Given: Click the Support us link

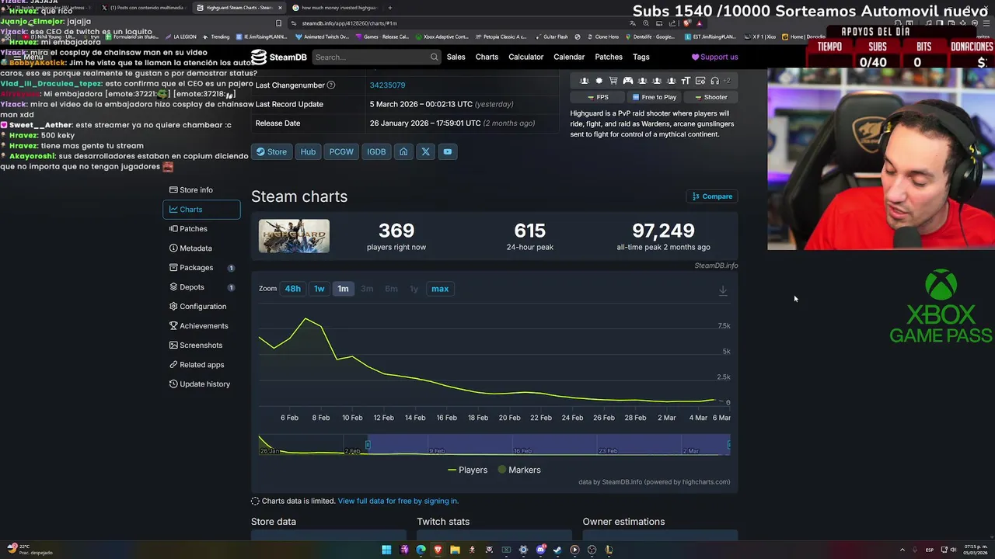Looking at the screenshot, I should coord(715,57).
